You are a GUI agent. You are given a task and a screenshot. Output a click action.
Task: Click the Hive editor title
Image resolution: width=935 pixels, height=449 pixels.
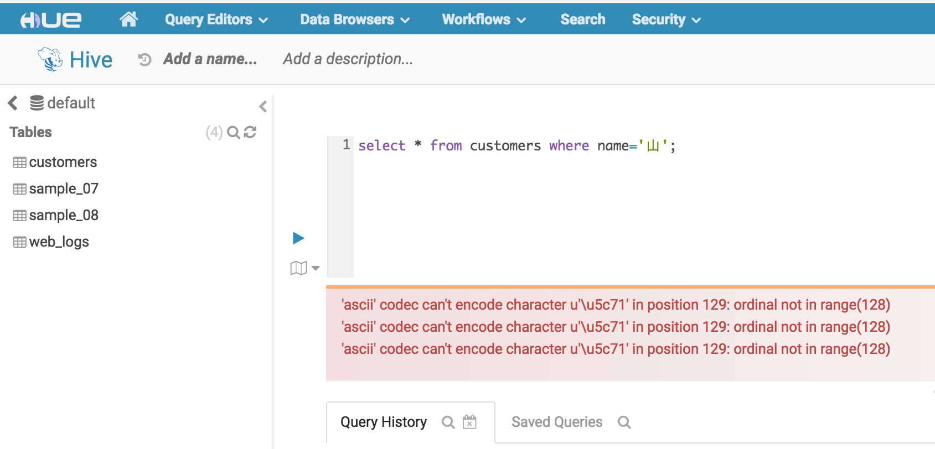tap(91, 60)
